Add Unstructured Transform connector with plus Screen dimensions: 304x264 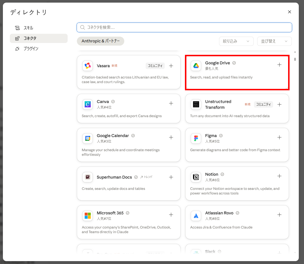tap(279, 104)
